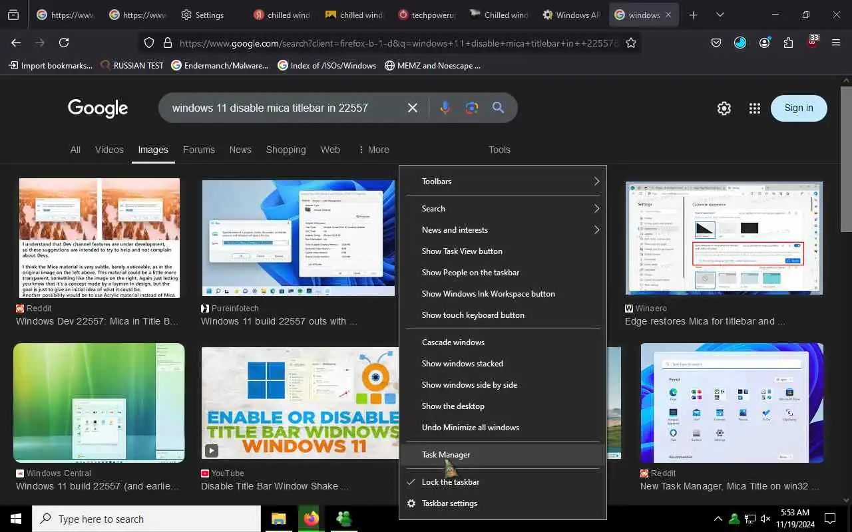Go back using the browser back arrow
Image resolution: width=852 pixels, height=532 pixels.
pyautogui.click(x=16, y=43)
